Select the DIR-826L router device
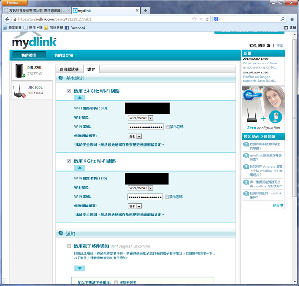 point(32,71)
